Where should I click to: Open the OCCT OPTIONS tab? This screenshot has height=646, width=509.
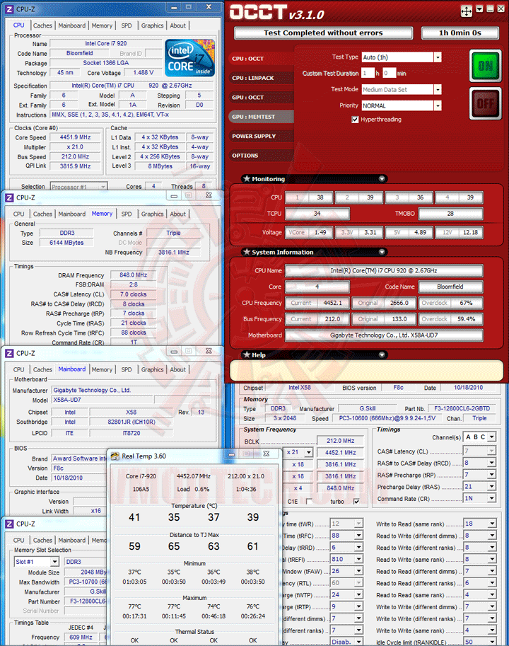(261, 156)
